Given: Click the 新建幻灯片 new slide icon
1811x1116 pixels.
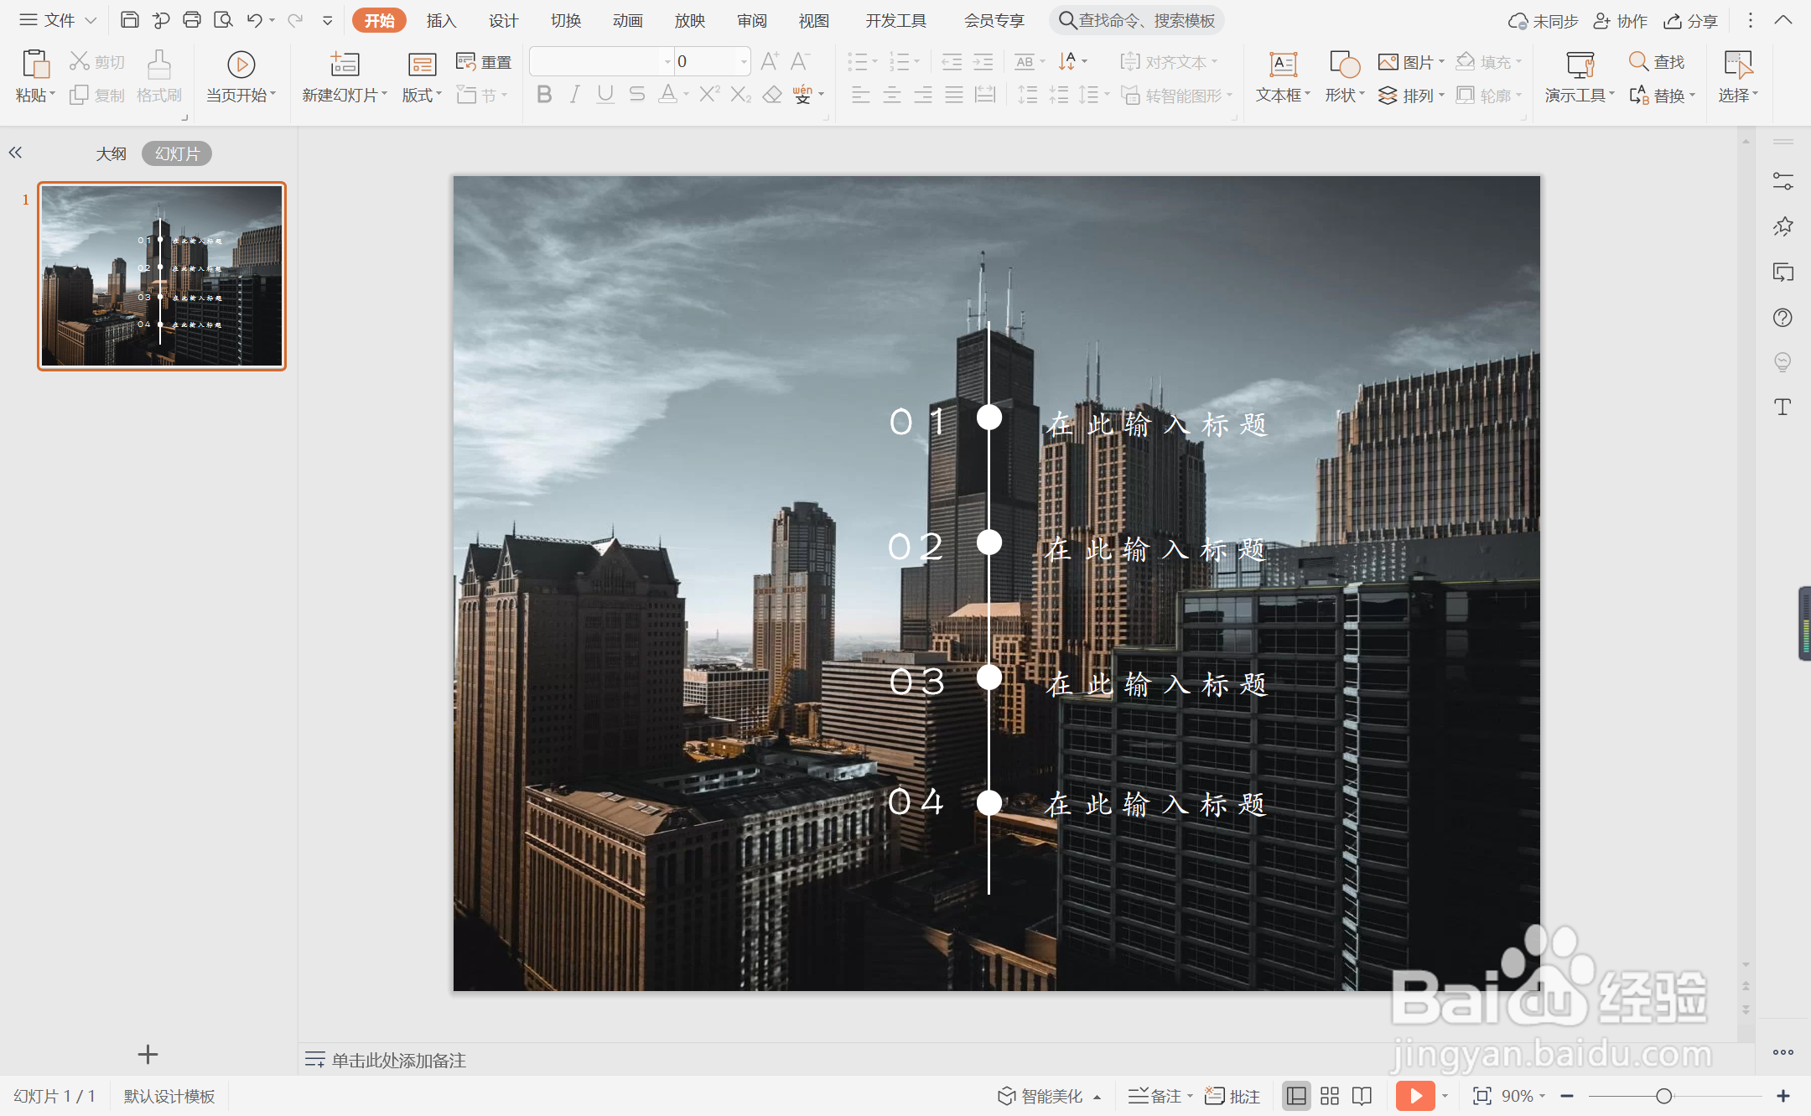Looking at the screenshot, I should tap(344, 65).
